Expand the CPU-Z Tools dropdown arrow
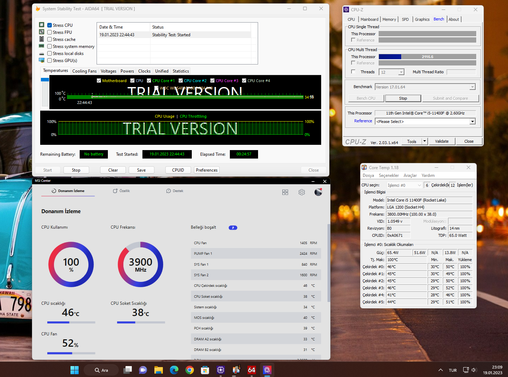This screenshot has height=377, width=508. click(x=424, y=141)
